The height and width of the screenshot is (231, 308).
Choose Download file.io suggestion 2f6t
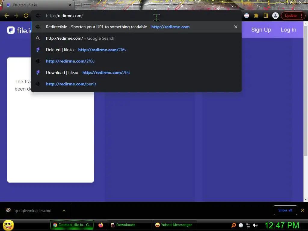click(x=136, y=72)
